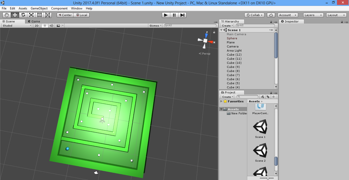
Task: Toggle scene lighting on or off
Action: pyautogui.click(x=45, y=26)
